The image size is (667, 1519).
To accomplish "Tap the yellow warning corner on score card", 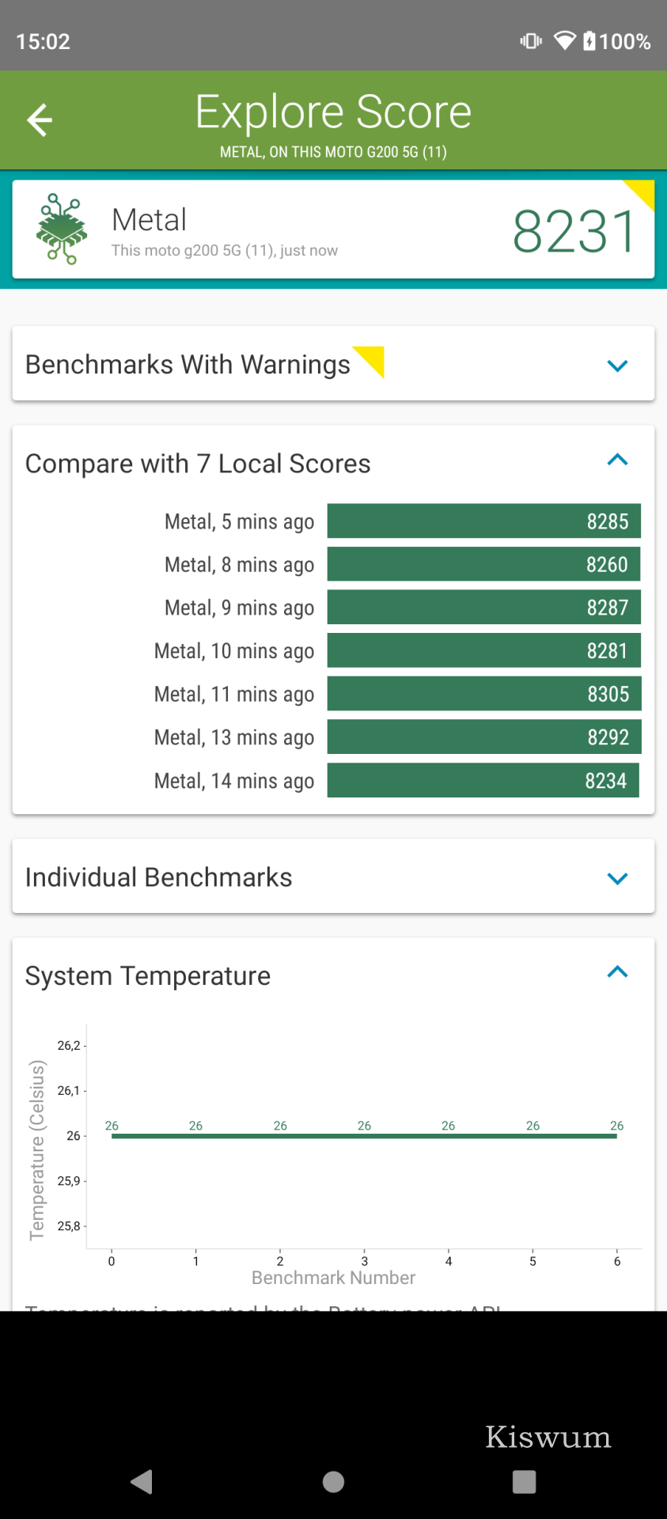I will click(639, 196).
